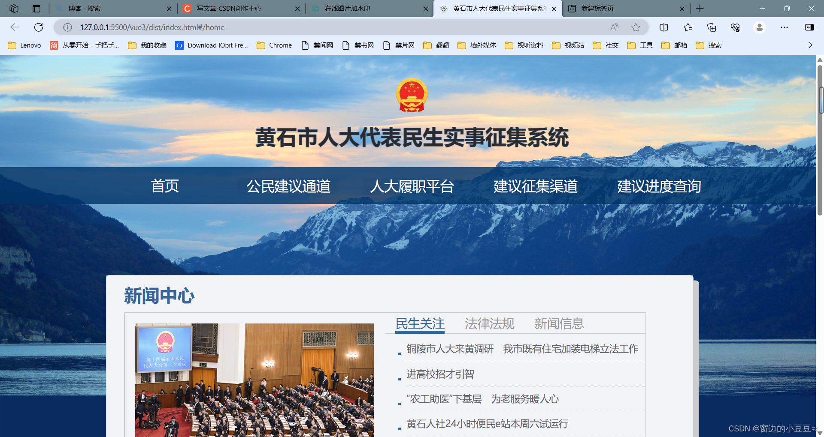Reload the page with refresh icon

39,27
